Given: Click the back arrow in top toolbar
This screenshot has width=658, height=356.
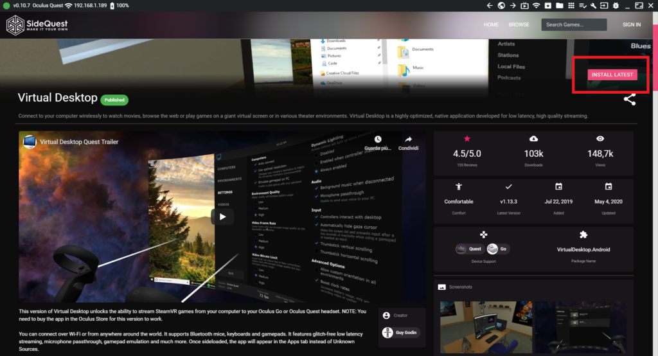Looking at the screenshot, I should pyautogui.click(x=490, y=6).
